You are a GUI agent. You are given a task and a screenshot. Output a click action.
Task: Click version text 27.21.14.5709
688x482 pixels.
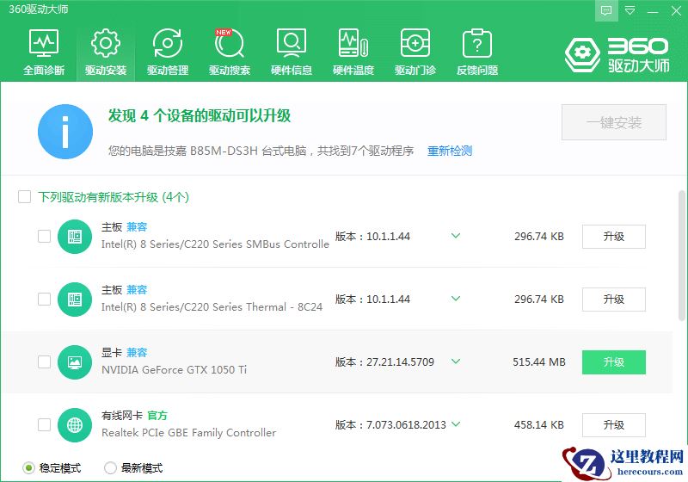pos(400,362)
